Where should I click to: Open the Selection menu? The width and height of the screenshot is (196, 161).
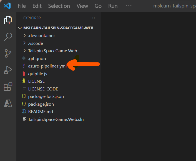point(59,6)
